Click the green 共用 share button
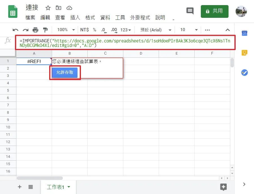 tap(214, 11)
